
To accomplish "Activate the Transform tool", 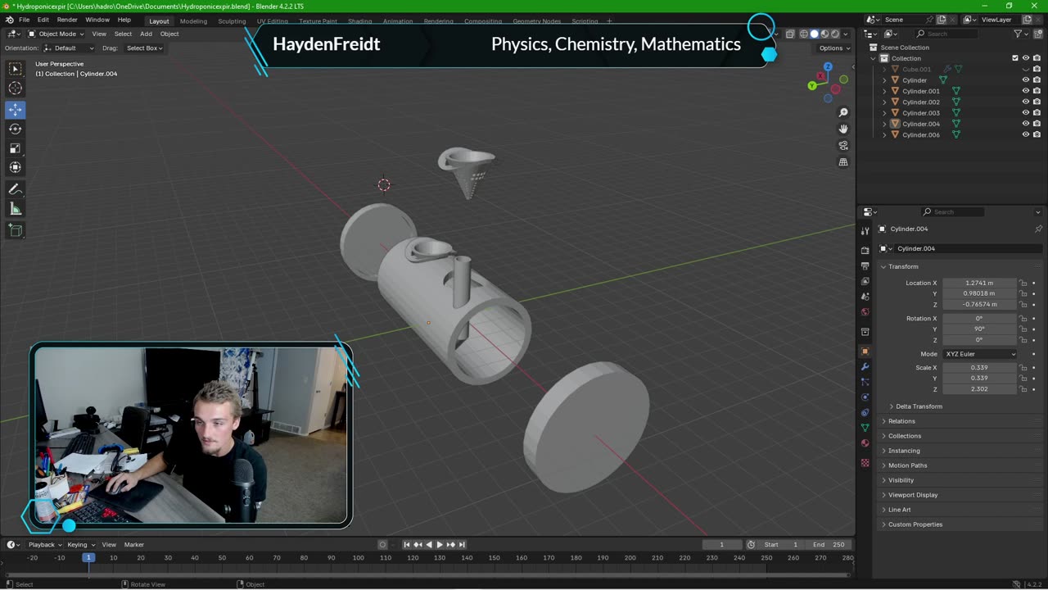I will [x=16, y=167].
